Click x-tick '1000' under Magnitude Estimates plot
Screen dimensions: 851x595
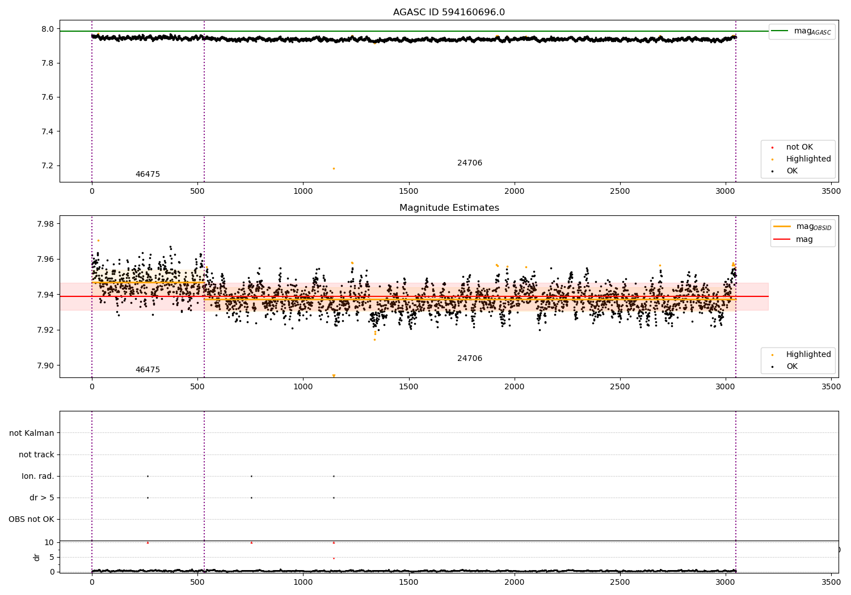[x=303, y=387]
